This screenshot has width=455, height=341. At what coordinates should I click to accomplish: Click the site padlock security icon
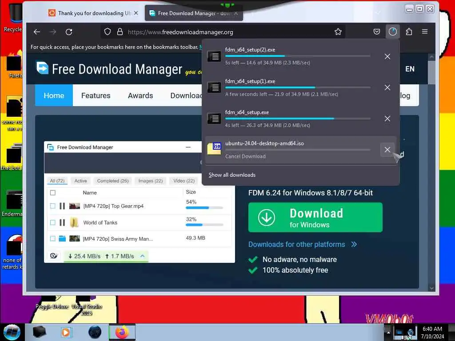[x=120, y=32]
